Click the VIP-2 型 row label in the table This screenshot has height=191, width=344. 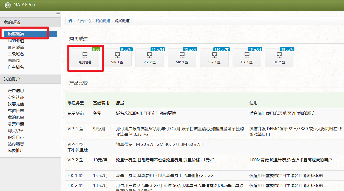(x=75, y=160)
